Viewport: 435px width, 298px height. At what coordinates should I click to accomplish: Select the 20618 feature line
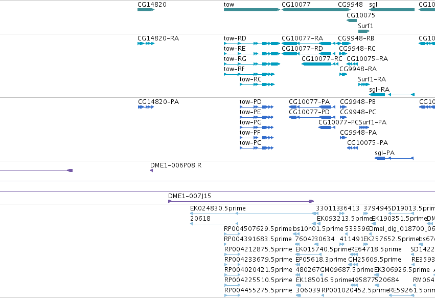pos(253,224)
